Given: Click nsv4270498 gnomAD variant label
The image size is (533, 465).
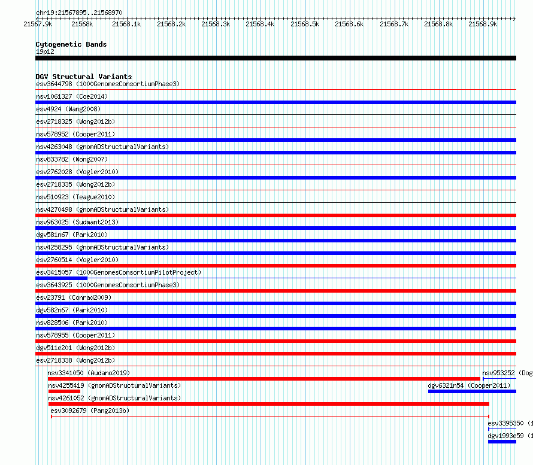Looking at the screenshot, I should pos(102,209).
